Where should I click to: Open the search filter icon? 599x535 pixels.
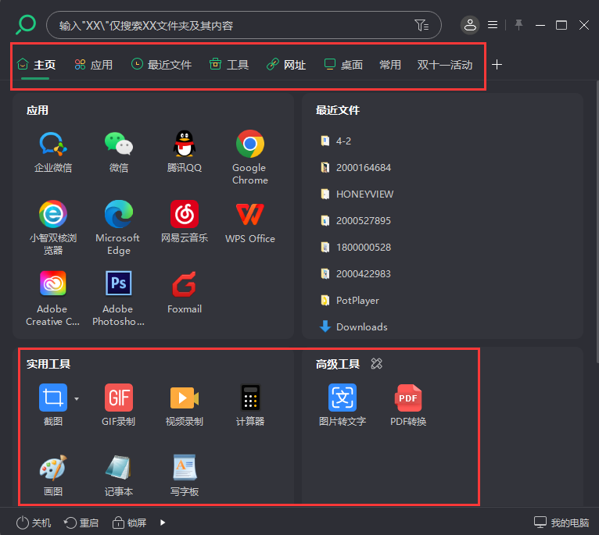pyautogui.click(x=421, y=25)
